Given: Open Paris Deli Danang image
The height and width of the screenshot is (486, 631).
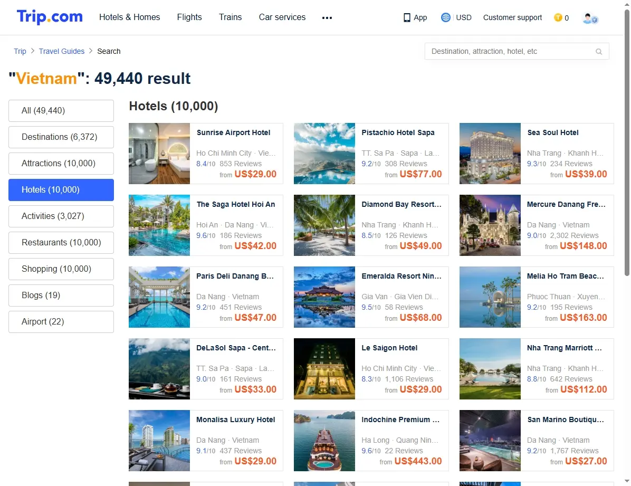Looking at the screenshot, I should [x=159, y=297].
